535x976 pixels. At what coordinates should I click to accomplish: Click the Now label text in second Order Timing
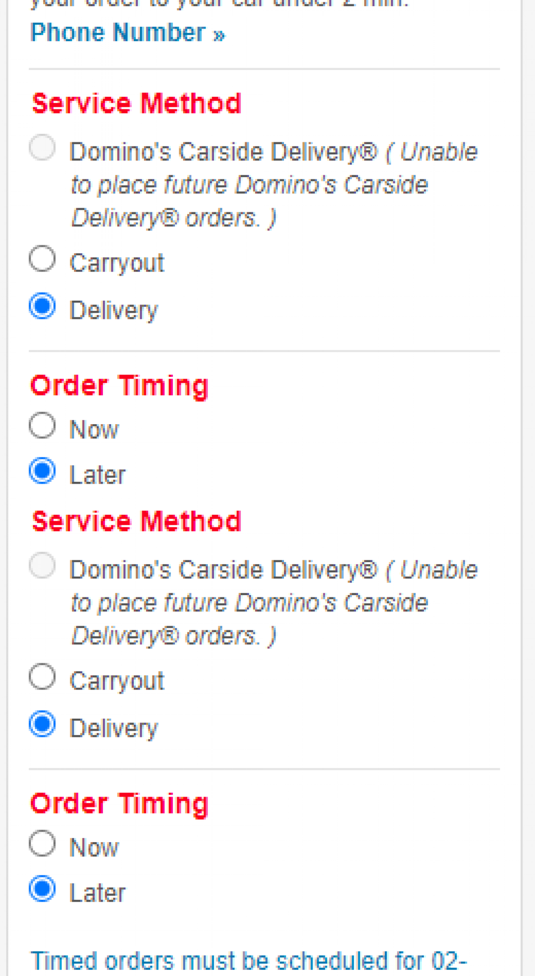click(x=94, y=847)
